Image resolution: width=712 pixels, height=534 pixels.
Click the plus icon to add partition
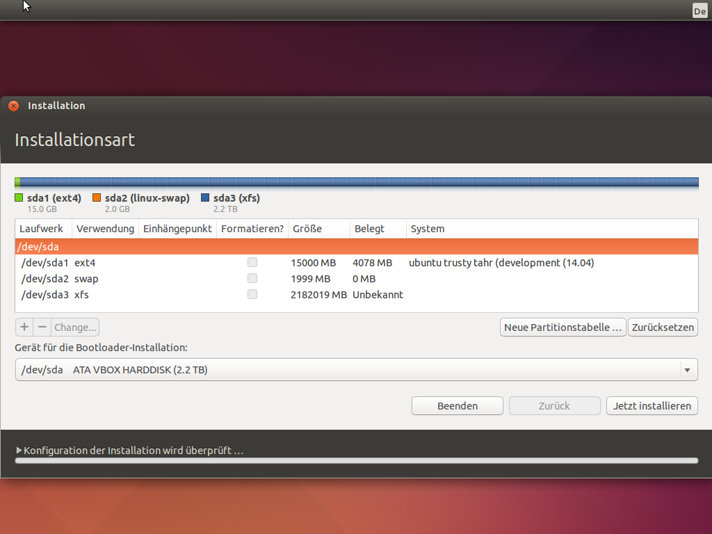(24, 327)
